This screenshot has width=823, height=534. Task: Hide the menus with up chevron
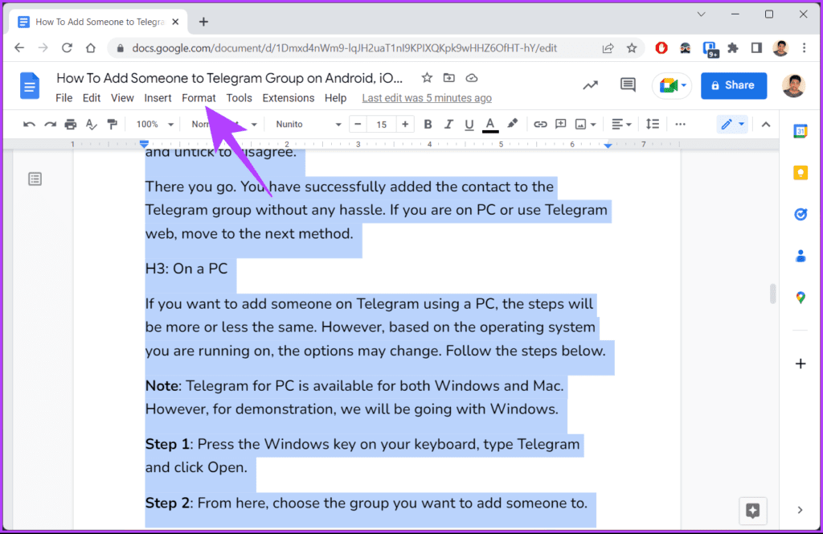[766, 125]
